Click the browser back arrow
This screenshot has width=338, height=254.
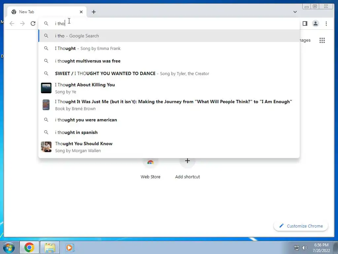pyautogui.click(x=12, y=23)
